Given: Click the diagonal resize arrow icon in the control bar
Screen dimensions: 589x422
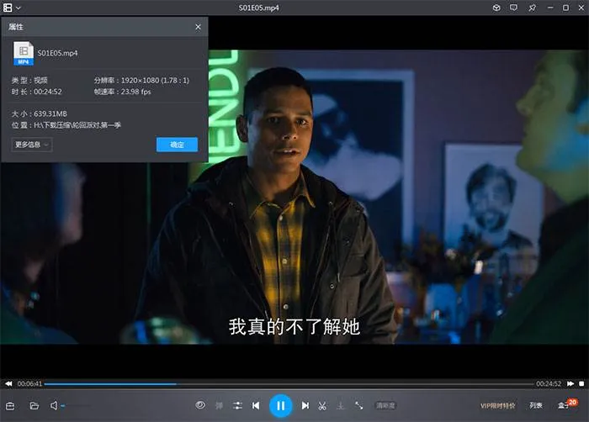Looking at the screenshot, I should click(x=358, y=405).
